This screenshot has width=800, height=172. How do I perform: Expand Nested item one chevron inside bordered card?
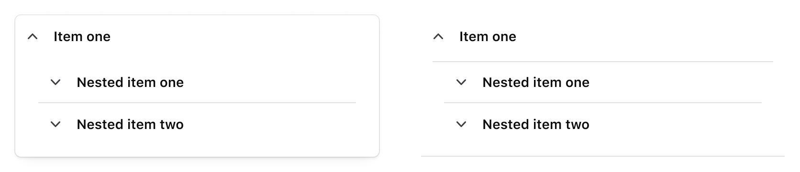56,82
